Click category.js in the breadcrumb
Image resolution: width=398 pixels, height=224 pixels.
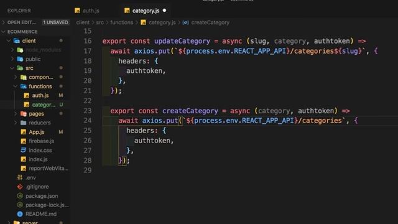click(162, 22)
